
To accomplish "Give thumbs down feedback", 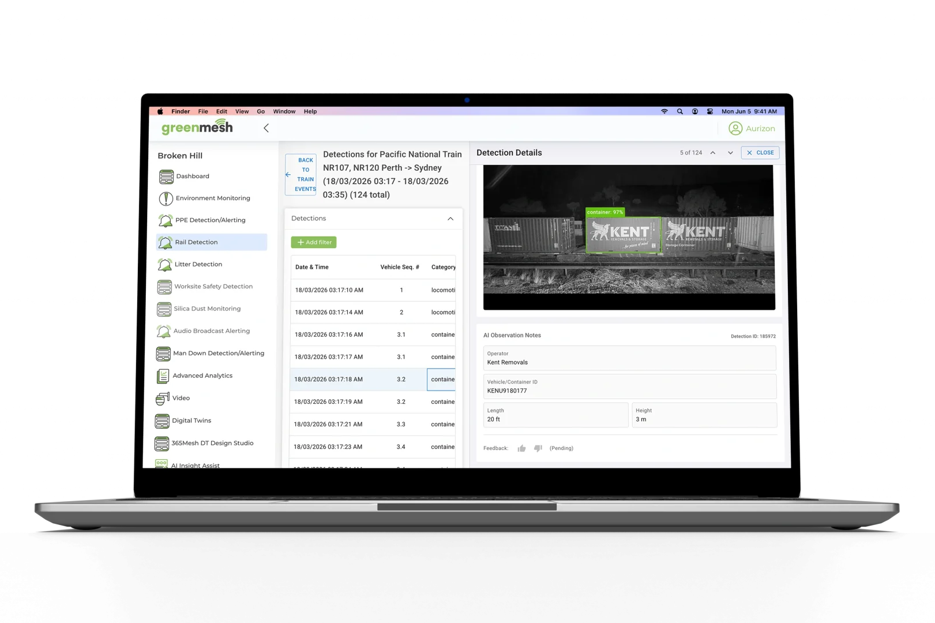I will click(x=538, y=448).
